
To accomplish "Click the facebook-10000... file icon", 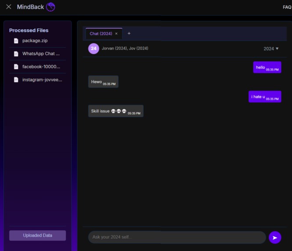I will click(x=16, y=67).
